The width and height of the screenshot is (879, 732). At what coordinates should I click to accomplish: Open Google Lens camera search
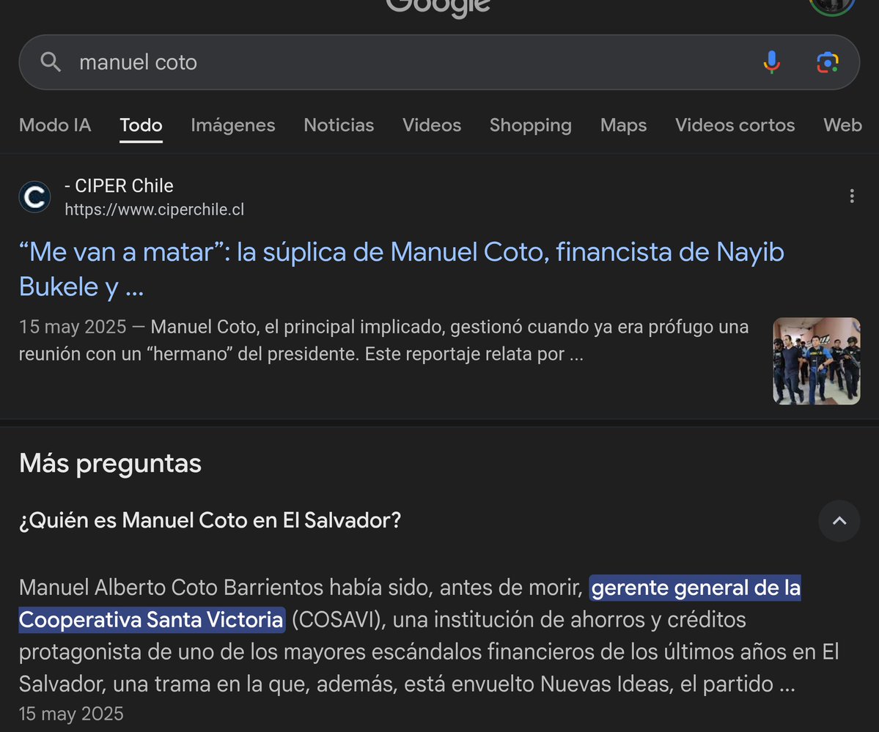tap(828, 62)
